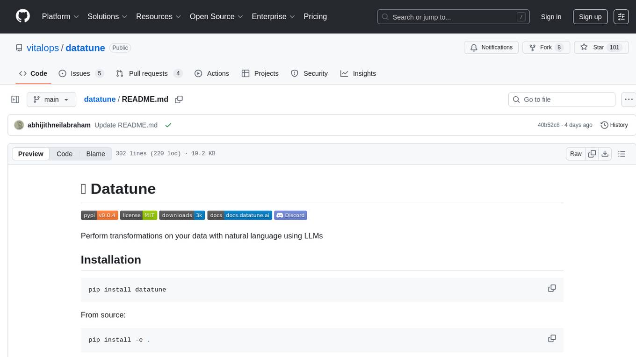Switch to the Issues tab
Viewport: 636px width, 357px height.
(x=81, y=73)
